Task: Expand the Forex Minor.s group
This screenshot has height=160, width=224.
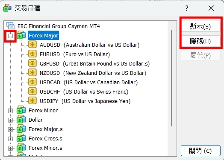Action: 10,149
